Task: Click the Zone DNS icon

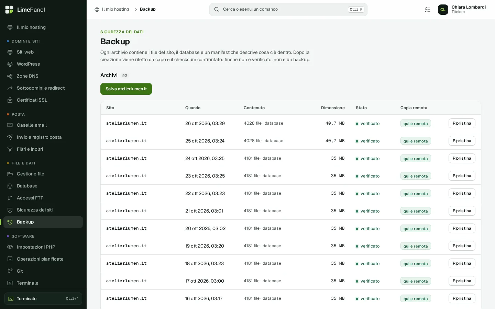Action: pos(10,76)
